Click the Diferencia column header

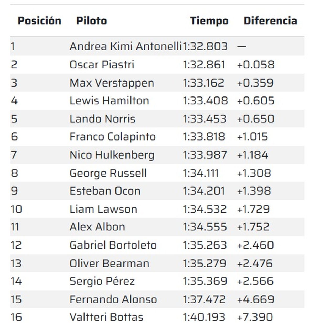(270, 21)
